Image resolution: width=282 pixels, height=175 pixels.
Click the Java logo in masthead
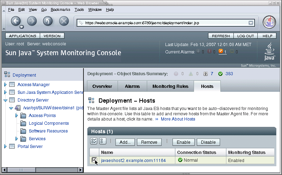click(x=269, y=51)
